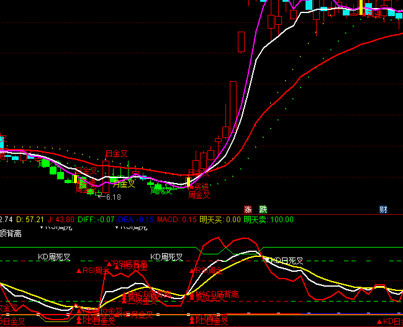Image resolution: width=403 pixels, height=327 pixels.
Task: Click the 明天卖 100.00 readout
Action: tap(269, 220)
